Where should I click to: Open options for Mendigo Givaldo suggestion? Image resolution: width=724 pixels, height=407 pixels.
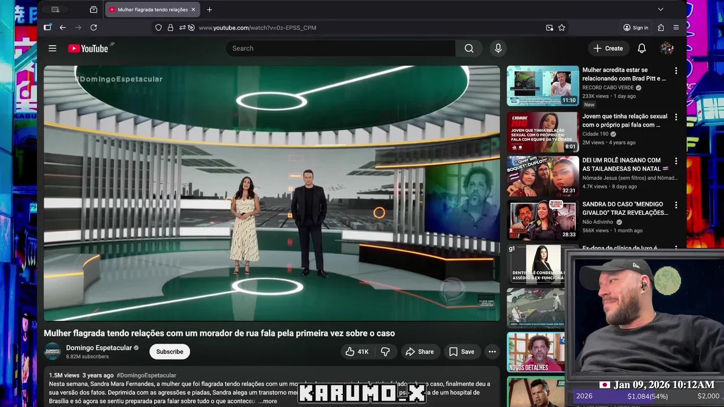point(676,205)
